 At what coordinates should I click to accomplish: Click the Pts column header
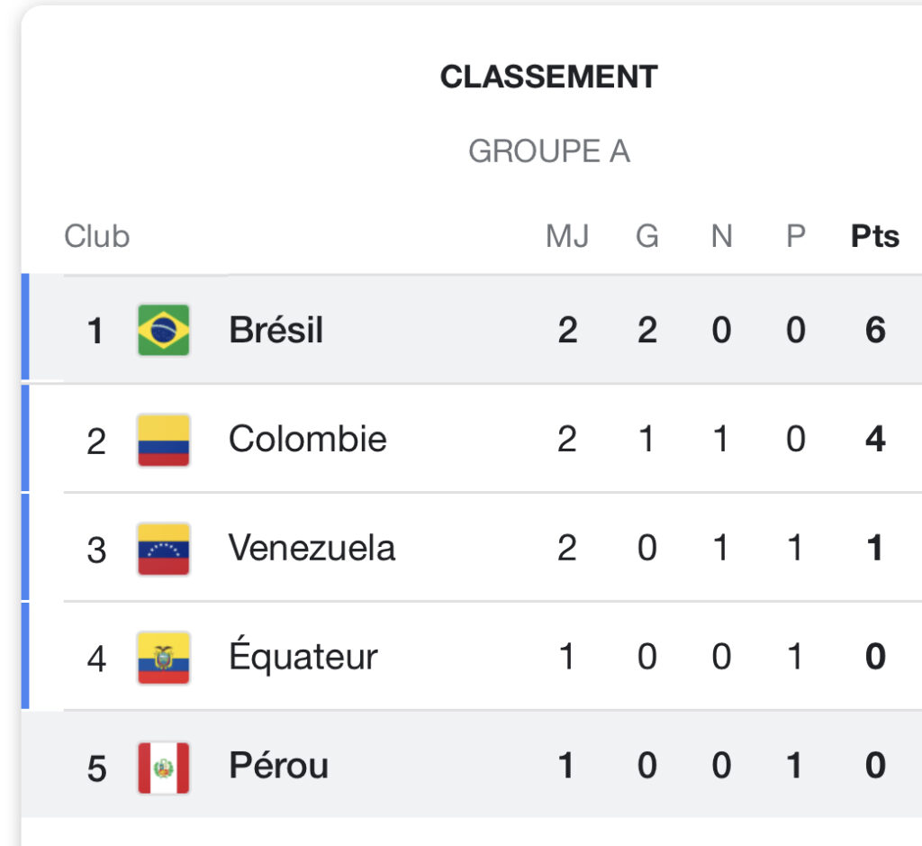[875, 237]
